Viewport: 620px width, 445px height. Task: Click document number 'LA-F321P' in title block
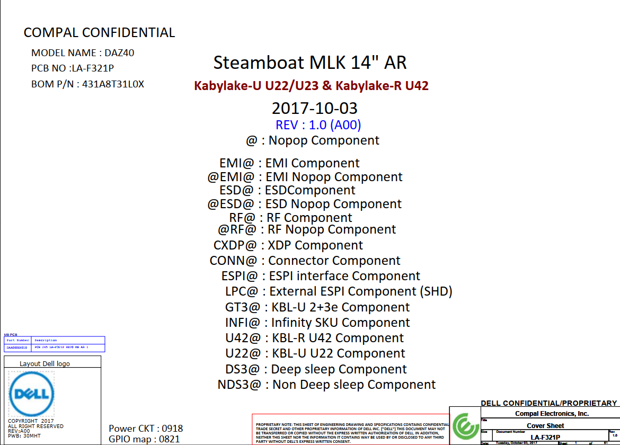545,437
